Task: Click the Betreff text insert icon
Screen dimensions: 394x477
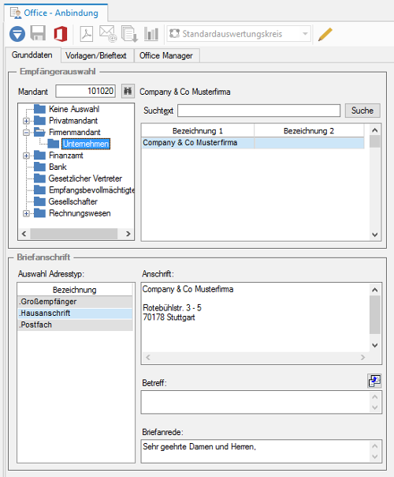Action: [x=374, y=381]
